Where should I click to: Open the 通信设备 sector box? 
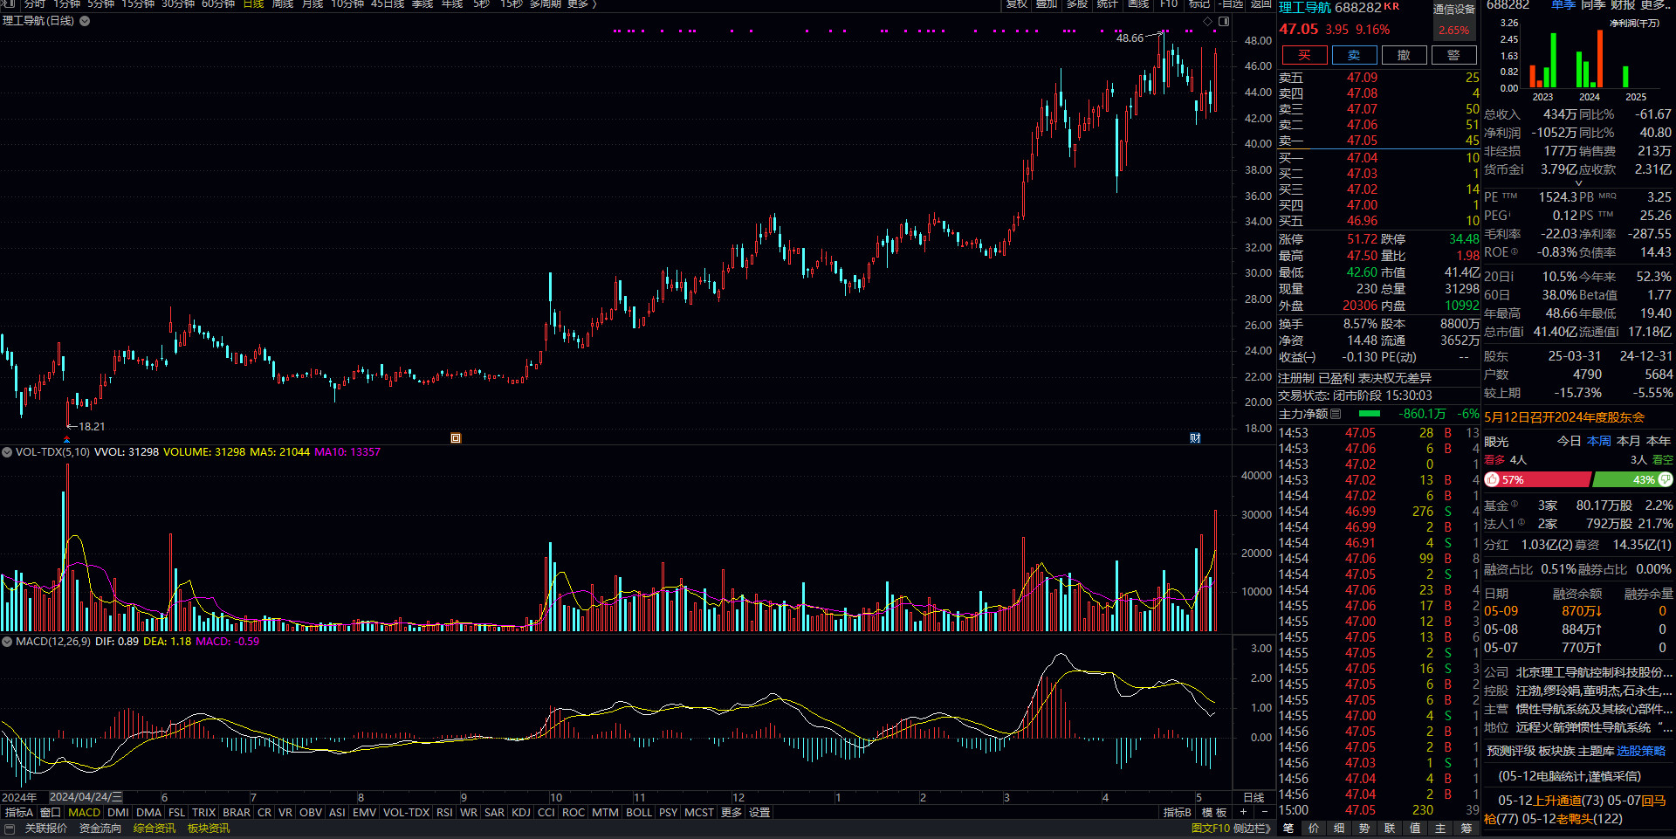click(1454, 20)
